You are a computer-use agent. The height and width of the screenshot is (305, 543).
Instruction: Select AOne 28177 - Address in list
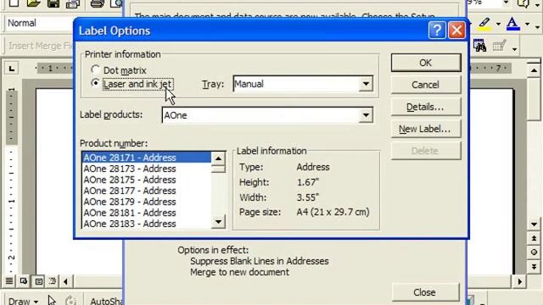pos(147,191)
